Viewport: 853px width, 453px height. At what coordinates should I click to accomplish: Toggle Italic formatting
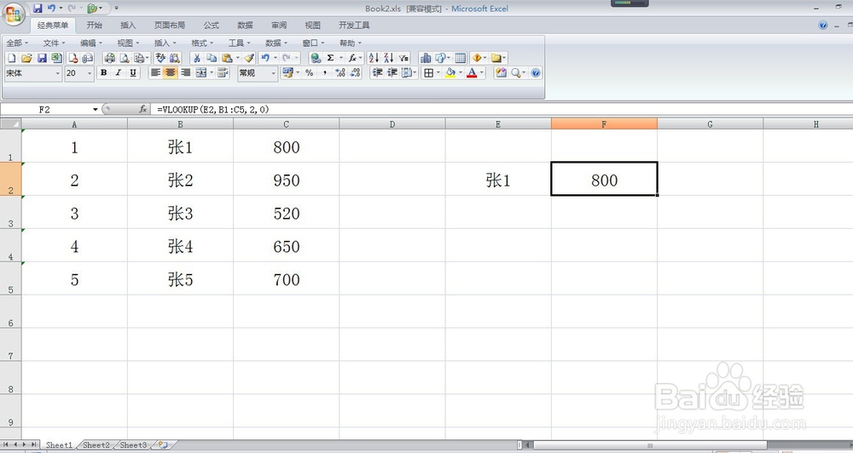(x=118, y=72)
